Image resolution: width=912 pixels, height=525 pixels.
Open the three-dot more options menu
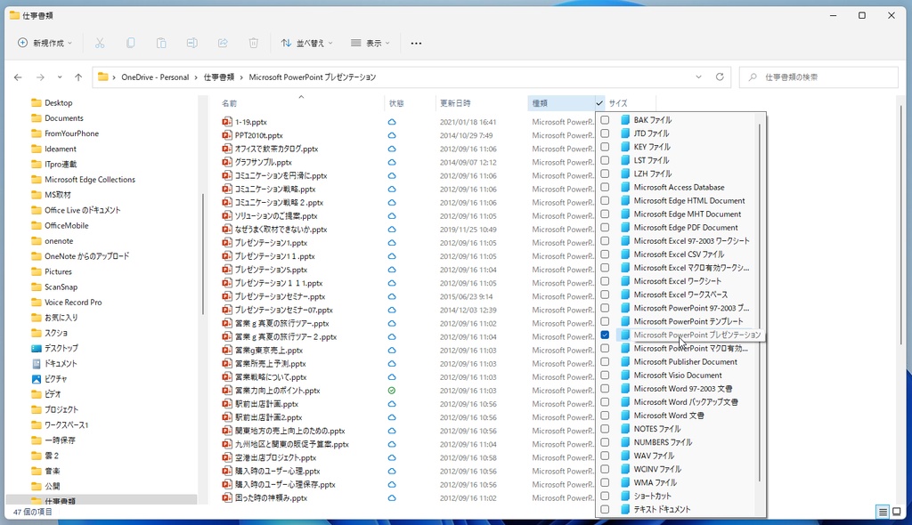click(416, 43)
